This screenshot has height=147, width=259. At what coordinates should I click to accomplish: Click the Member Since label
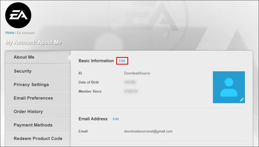point(90,91)
